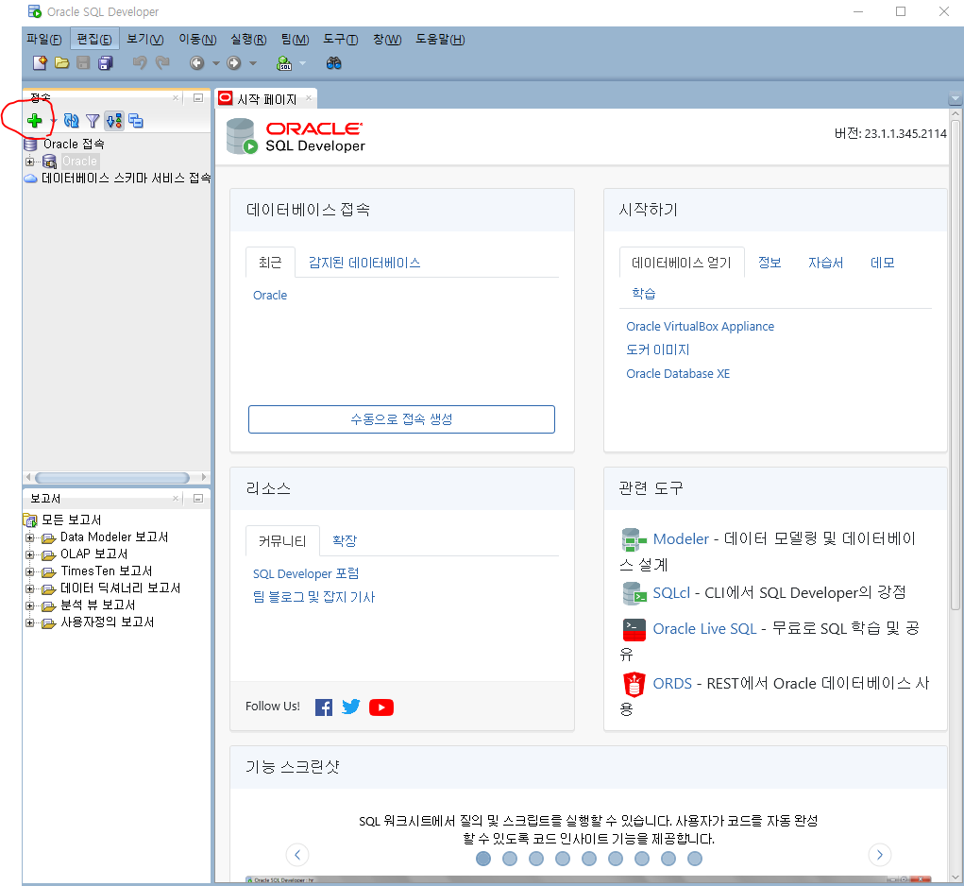The width and height of the screenshot is (964, 886).
Task: Use the binoculars icon to search
Action: pyautogui.click(x=334, y=62)
